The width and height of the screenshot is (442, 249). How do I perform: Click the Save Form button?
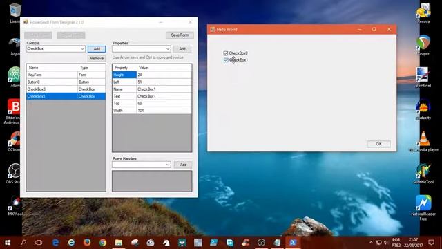(x=180, y=35)
